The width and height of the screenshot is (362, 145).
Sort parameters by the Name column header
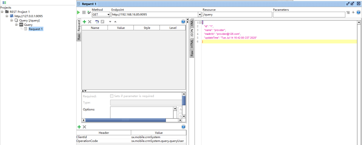[x=95, y=28]
